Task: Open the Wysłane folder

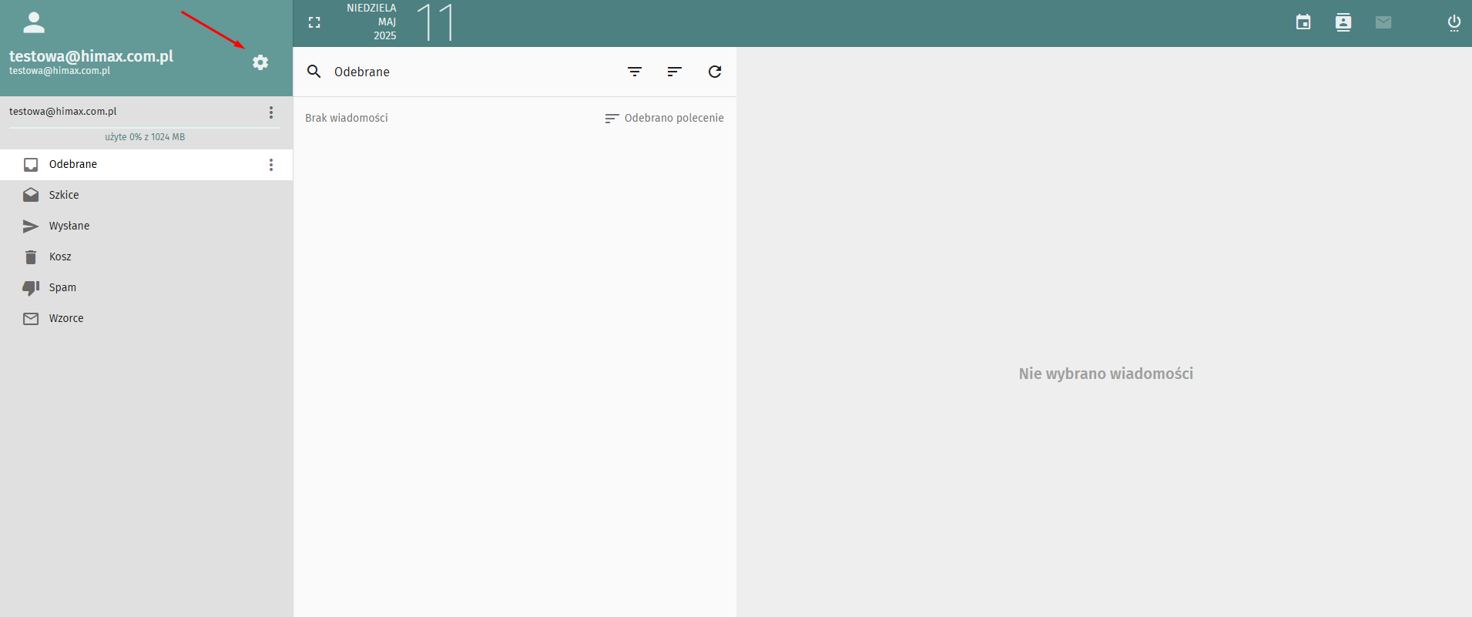Action: click(x=69, y=226)
